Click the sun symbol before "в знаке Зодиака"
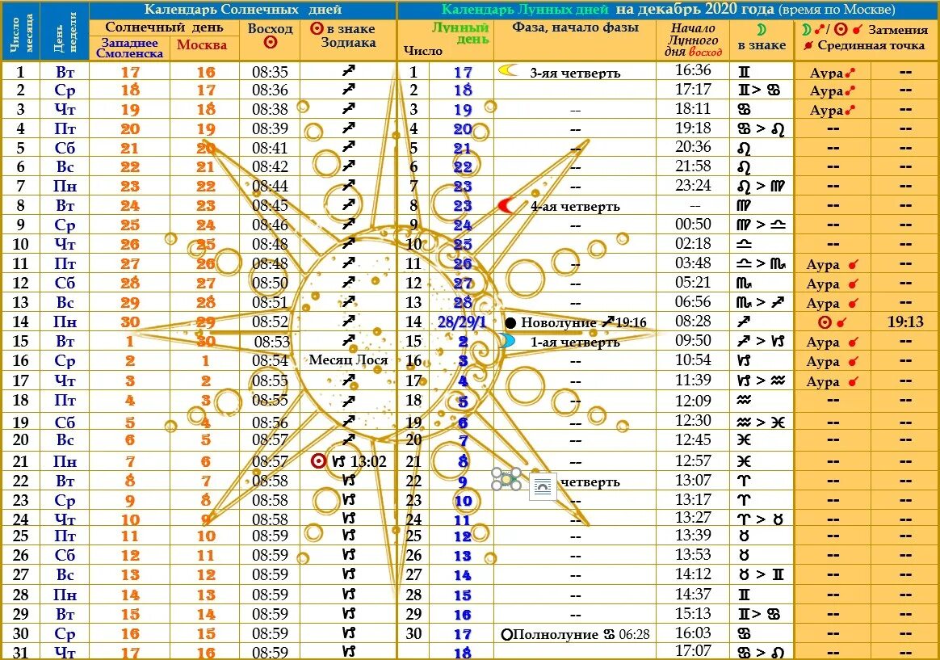 (x=317, y=28)
